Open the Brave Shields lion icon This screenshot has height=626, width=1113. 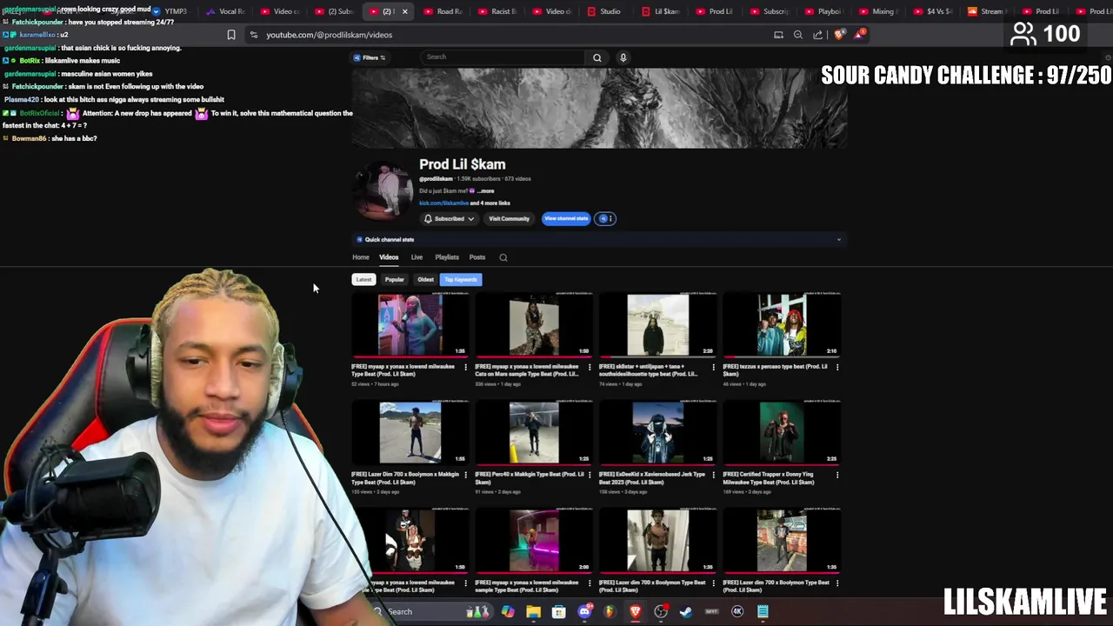tap(839, 35)
